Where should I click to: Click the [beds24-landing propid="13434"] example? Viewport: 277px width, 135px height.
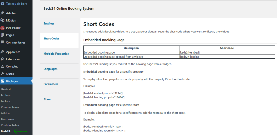click(x=104, y=97)
